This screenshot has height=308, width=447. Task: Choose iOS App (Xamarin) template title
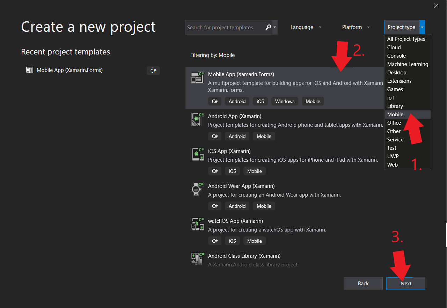(x=229, y=151)
